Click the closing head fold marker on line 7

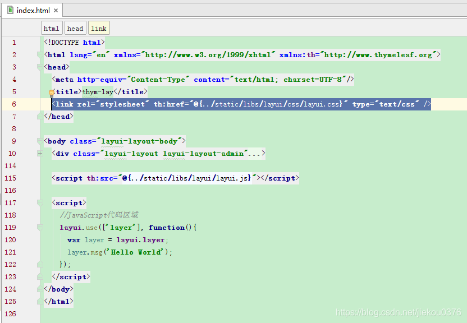click(40, 116)
